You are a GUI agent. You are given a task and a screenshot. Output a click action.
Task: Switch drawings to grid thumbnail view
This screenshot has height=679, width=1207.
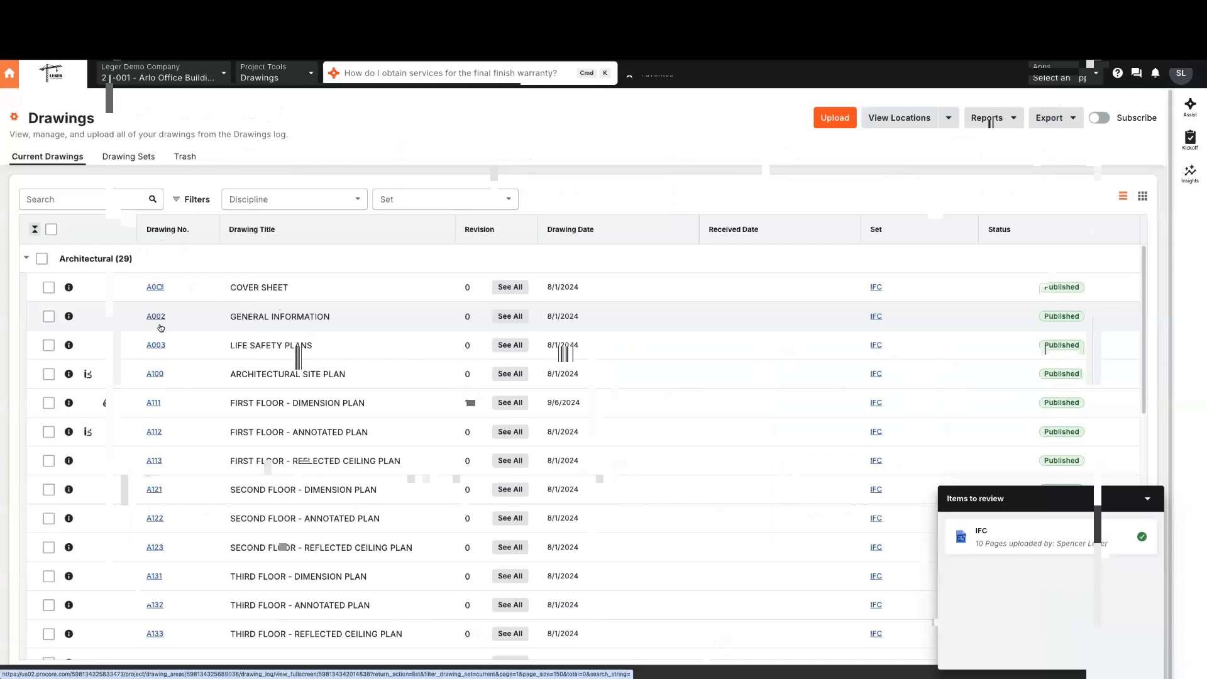pos(1143,196)
